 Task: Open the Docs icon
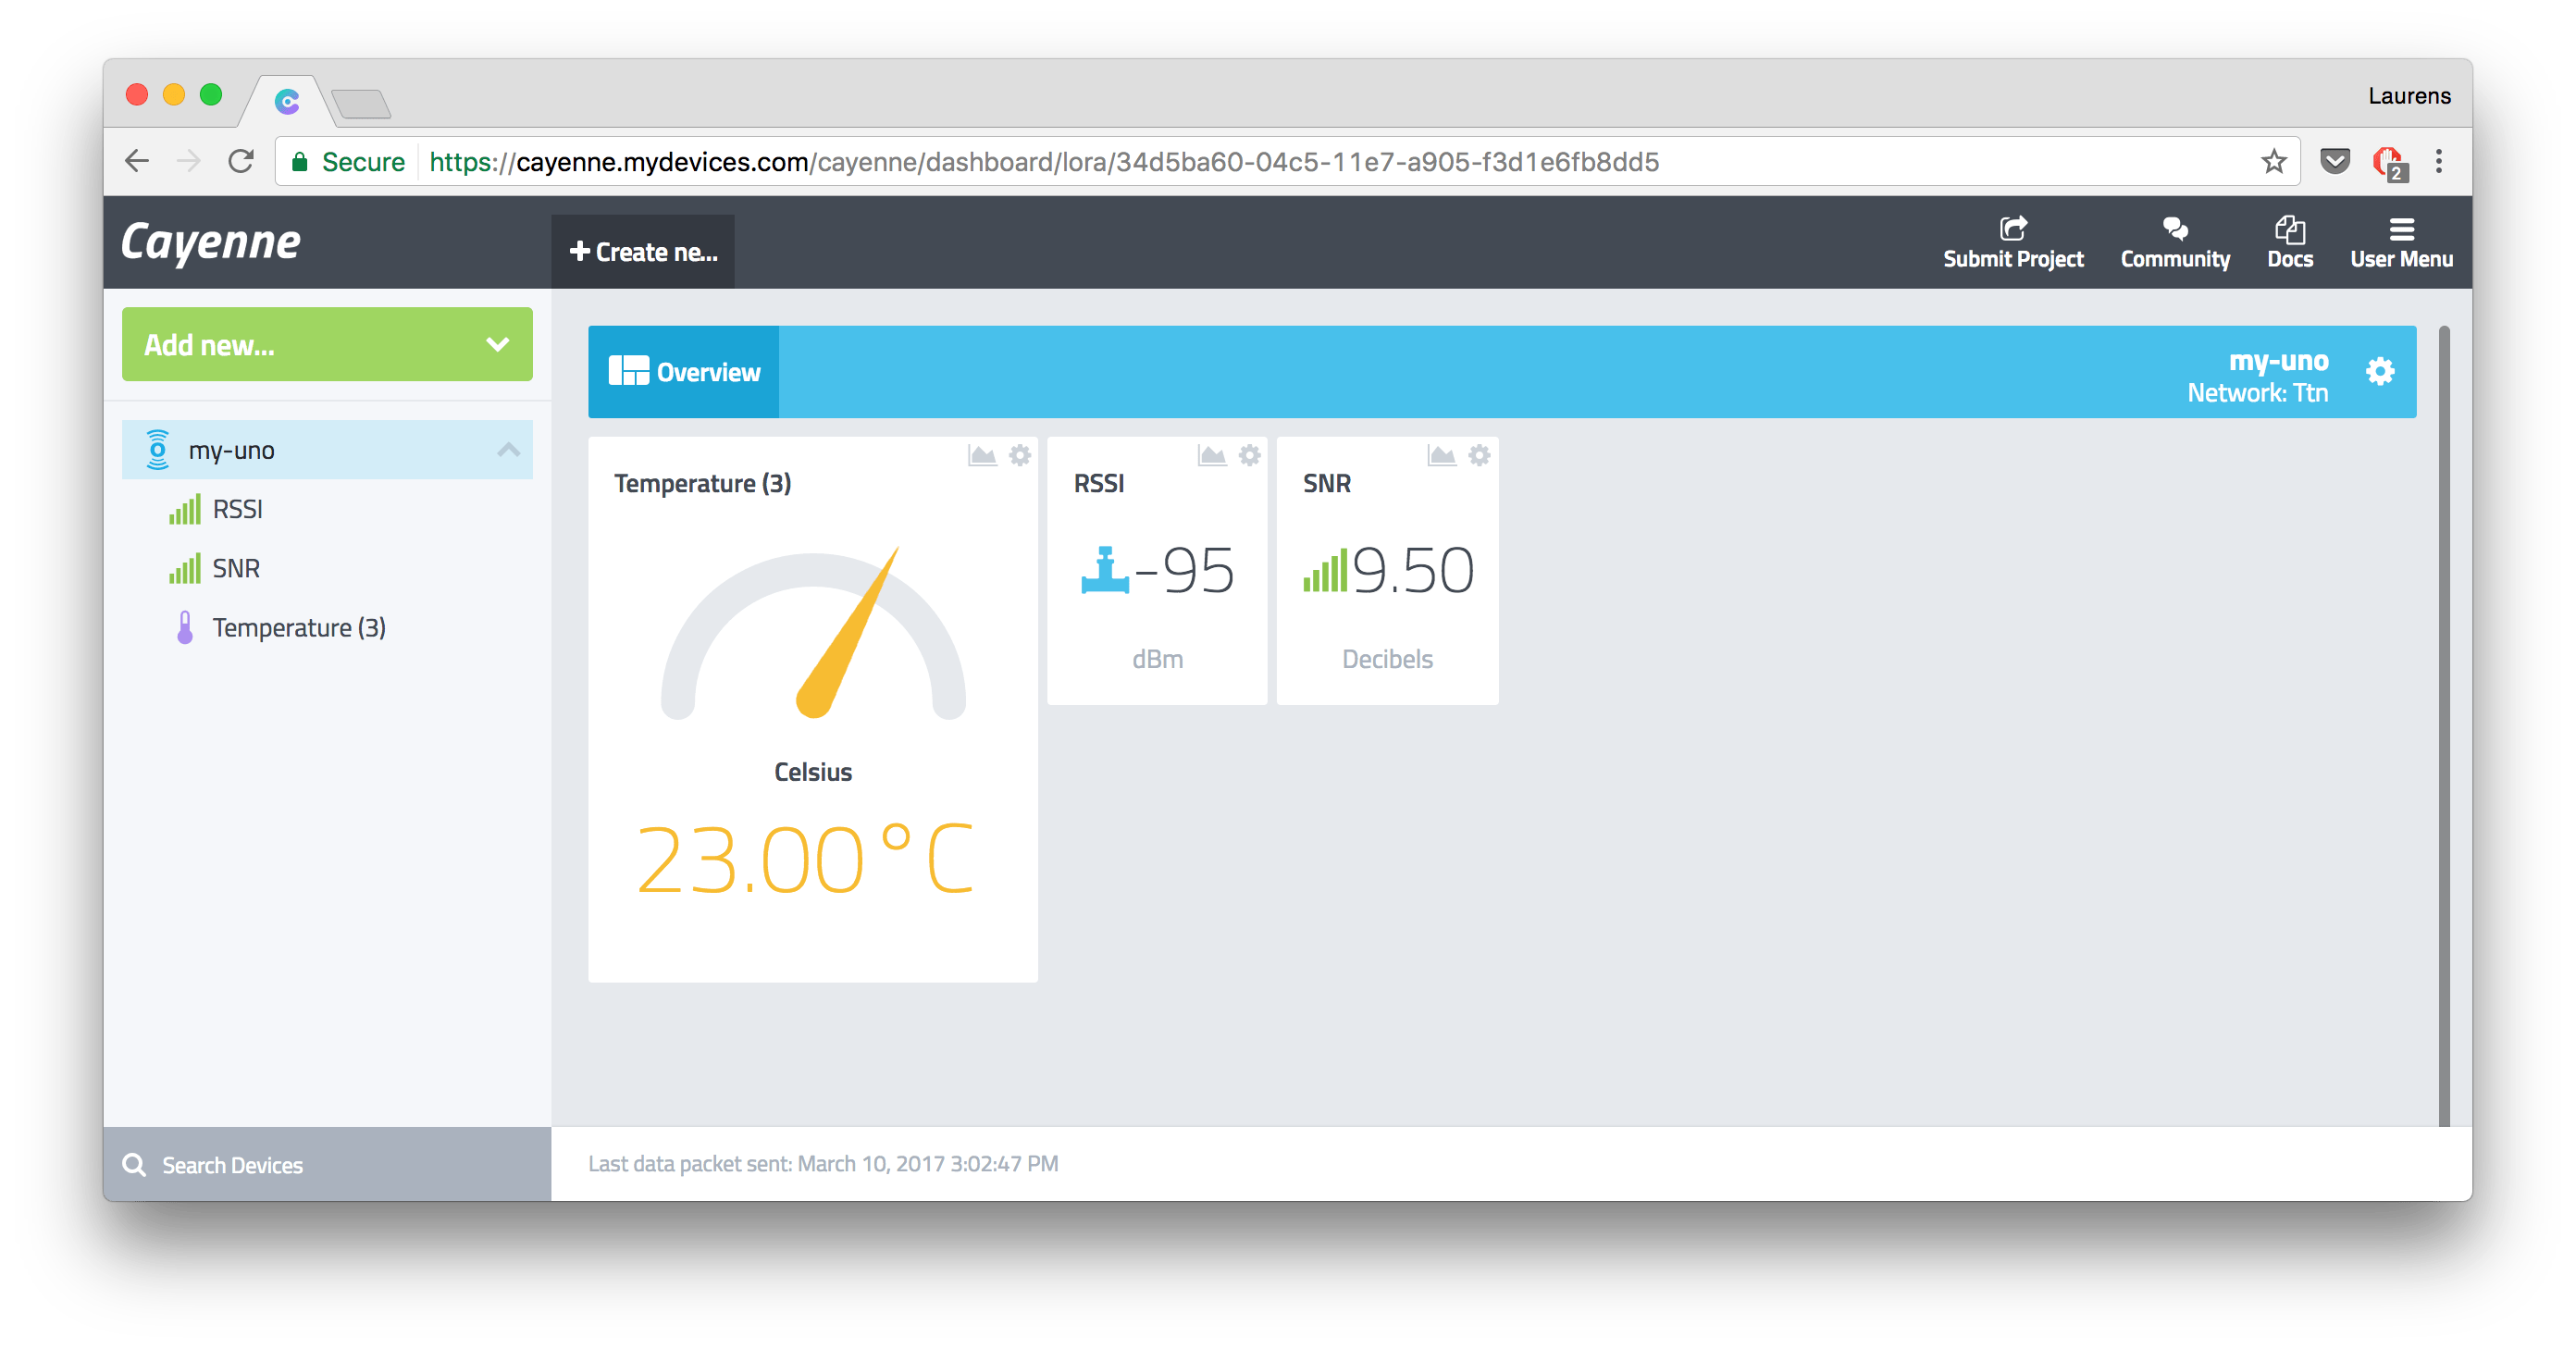tap(2289, 230)
